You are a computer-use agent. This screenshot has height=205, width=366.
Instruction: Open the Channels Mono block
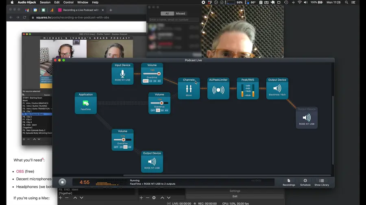click(189, 89)
